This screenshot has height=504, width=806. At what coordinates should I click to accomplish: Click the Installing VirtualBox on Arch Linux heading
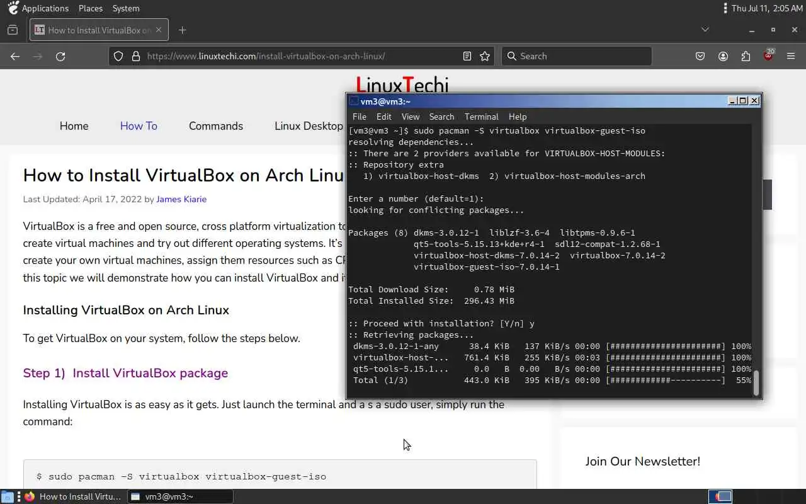pos(126,310)
